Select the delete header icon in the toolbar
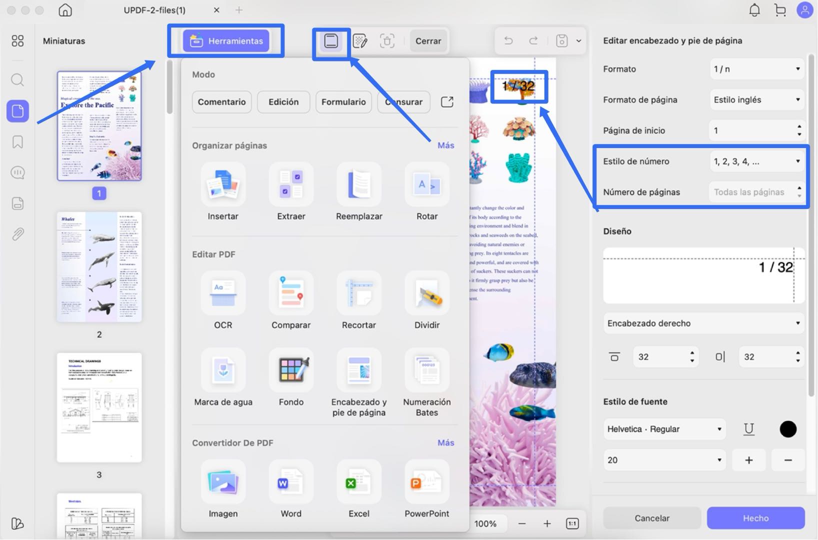This screenshot has height=540, width=818. (x=388, y=40)
